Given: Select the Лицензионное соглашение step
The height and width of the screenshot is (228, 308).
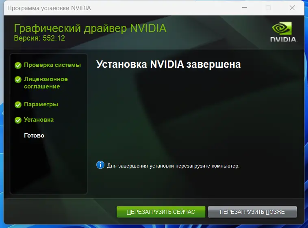Looking at the screenshot, I should pyautogui.click(x=46, y=83).
